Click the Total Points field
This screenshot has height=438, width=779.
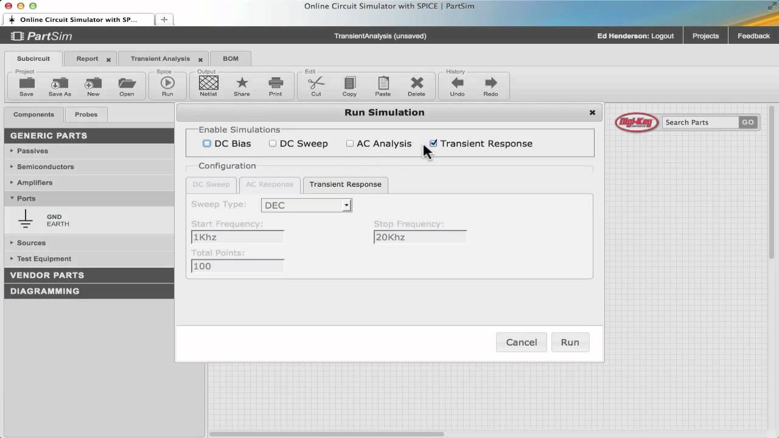(238, 266)
